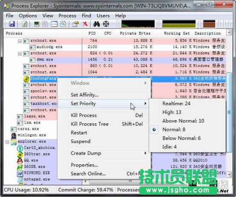Choose Search Online... from context menu

pos(104,173)
